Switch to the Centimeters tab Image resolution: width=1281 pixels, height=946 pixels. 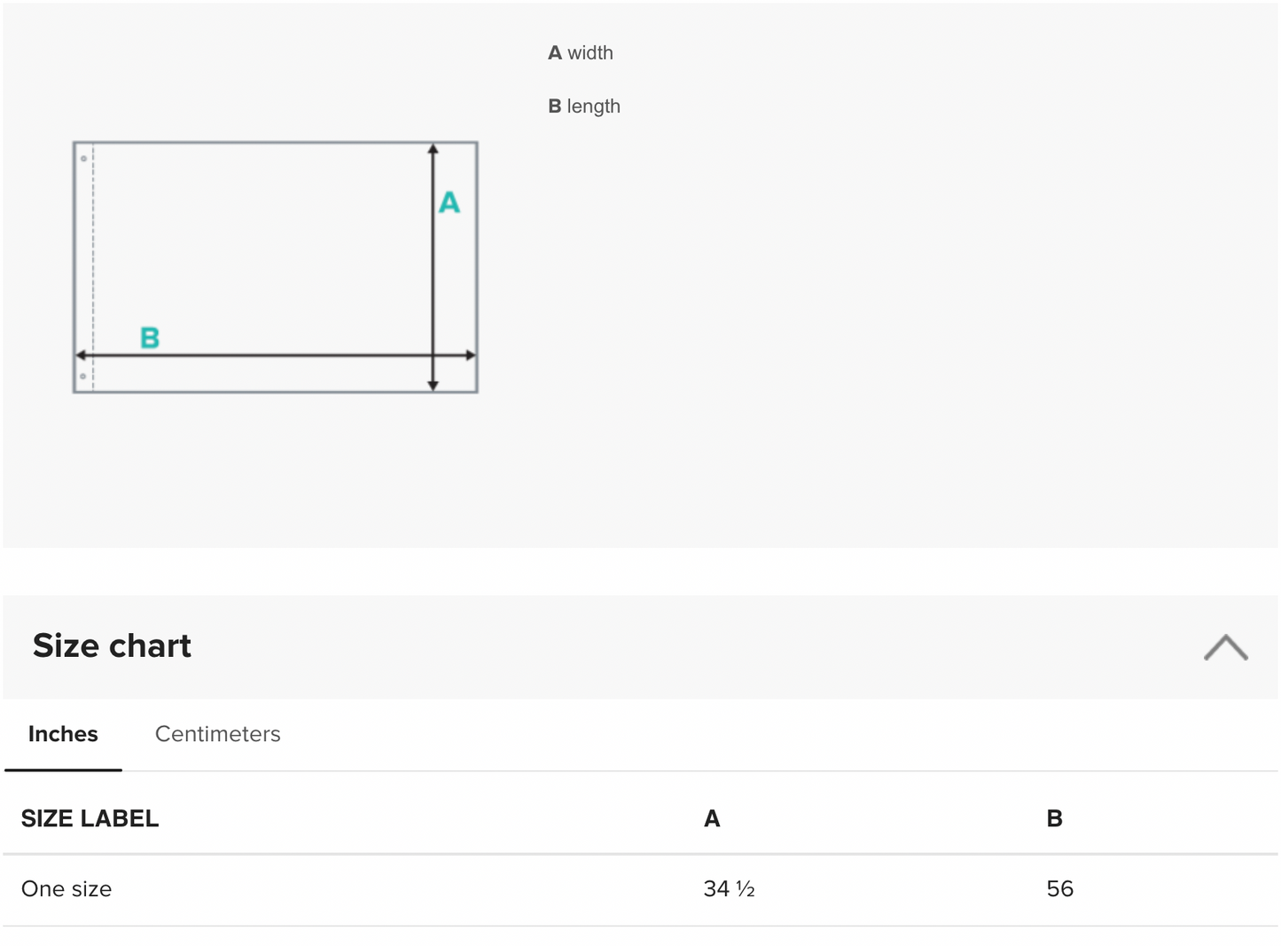(217, 734)
